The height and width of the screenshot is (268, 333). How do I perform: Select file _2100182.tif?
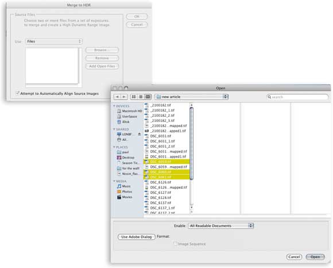(x=166, y=105)
